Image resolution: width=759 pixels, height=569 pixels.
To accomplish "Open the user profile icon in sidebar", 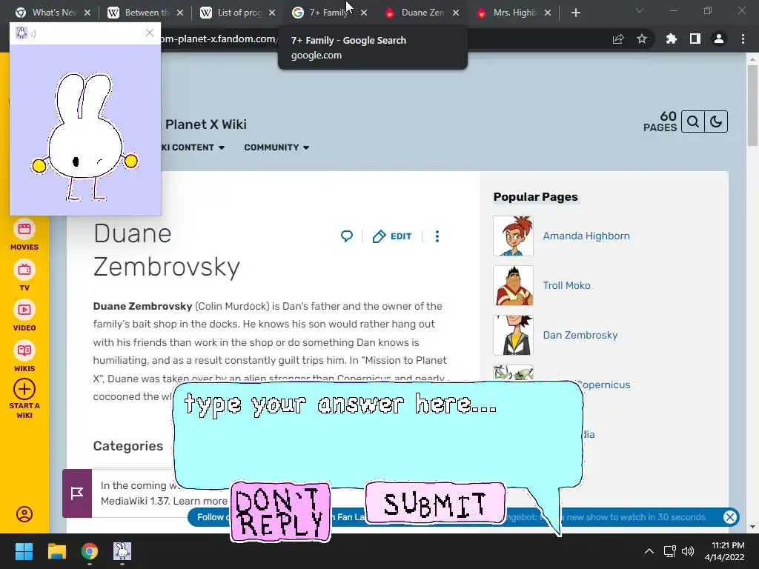I will [x=24, y=514].
